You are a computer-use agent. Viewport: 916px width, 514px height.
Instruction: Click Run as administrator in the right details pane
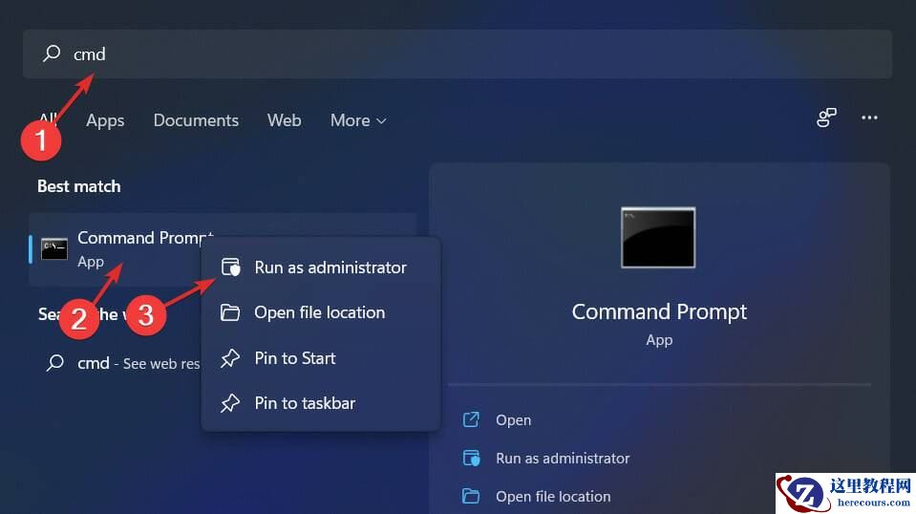point(562,459)
